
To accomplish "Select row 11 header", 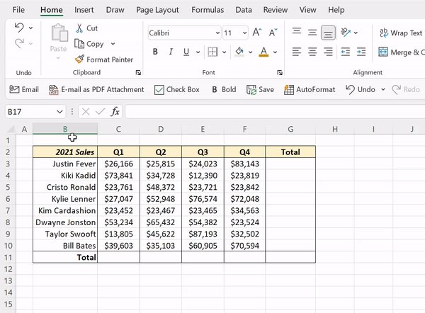I will 8,257.
